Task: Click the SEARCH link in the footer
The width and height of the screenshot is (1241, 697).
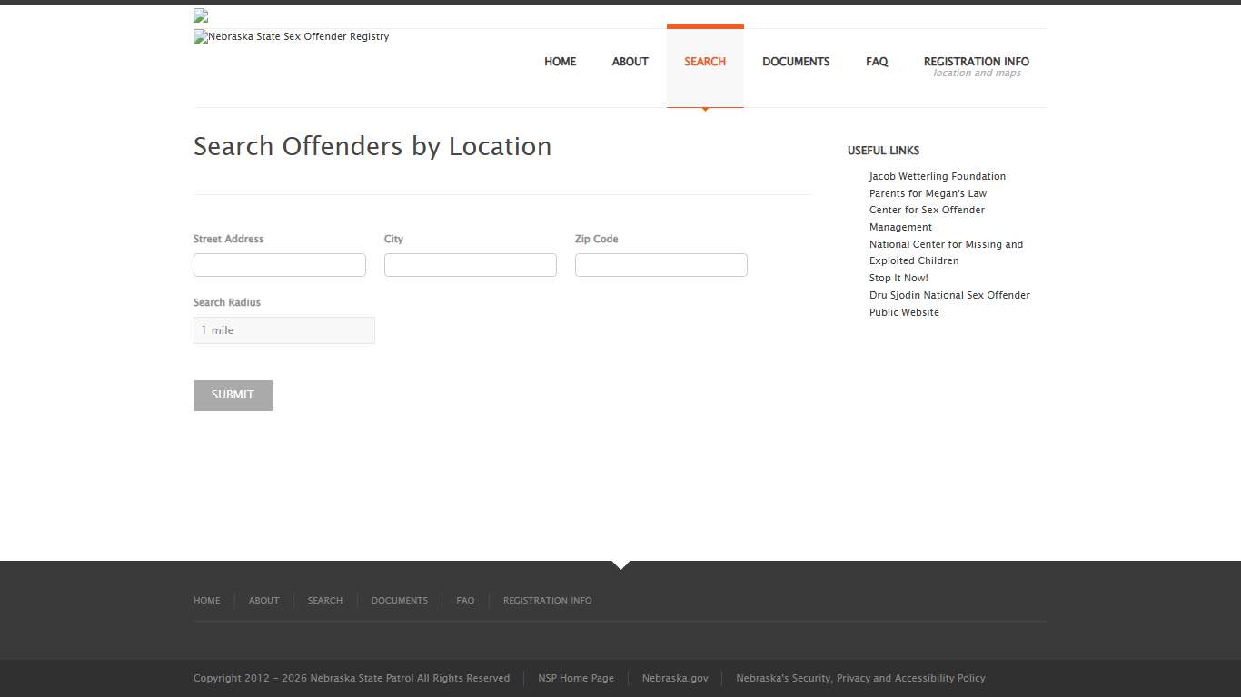Action: 324,600
